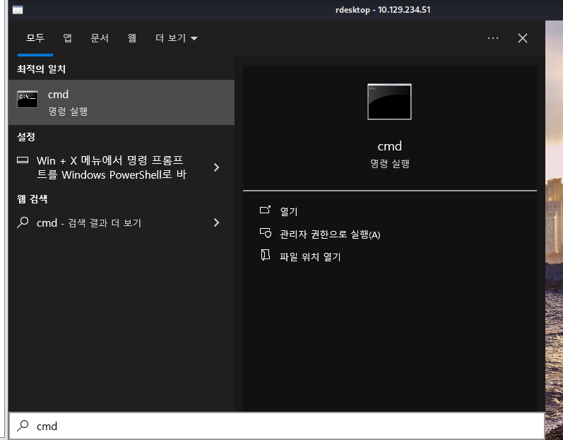Close the search panel with X

coord(523,38)
